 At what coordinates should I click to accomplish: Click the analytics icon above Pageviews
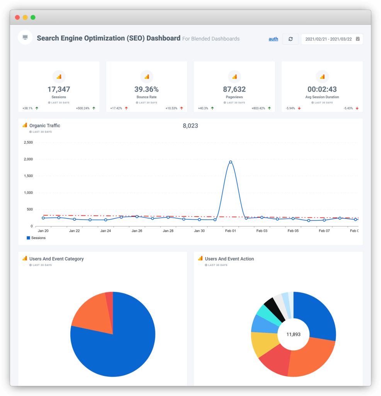pyautogui.click(x=234, y=77)
